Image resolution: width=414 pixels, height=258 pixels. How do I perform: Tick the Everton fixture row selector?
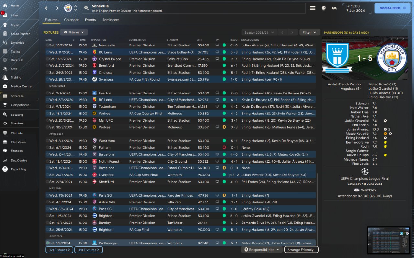(47, 93)
